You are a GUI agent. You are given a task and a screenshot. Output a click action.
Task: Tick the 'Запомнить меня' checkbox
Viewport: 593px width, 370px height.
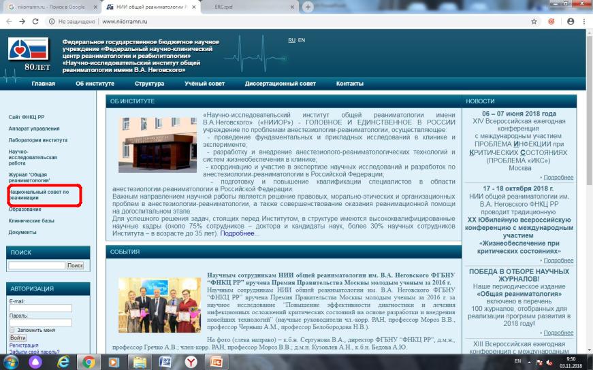click(12, 330)
